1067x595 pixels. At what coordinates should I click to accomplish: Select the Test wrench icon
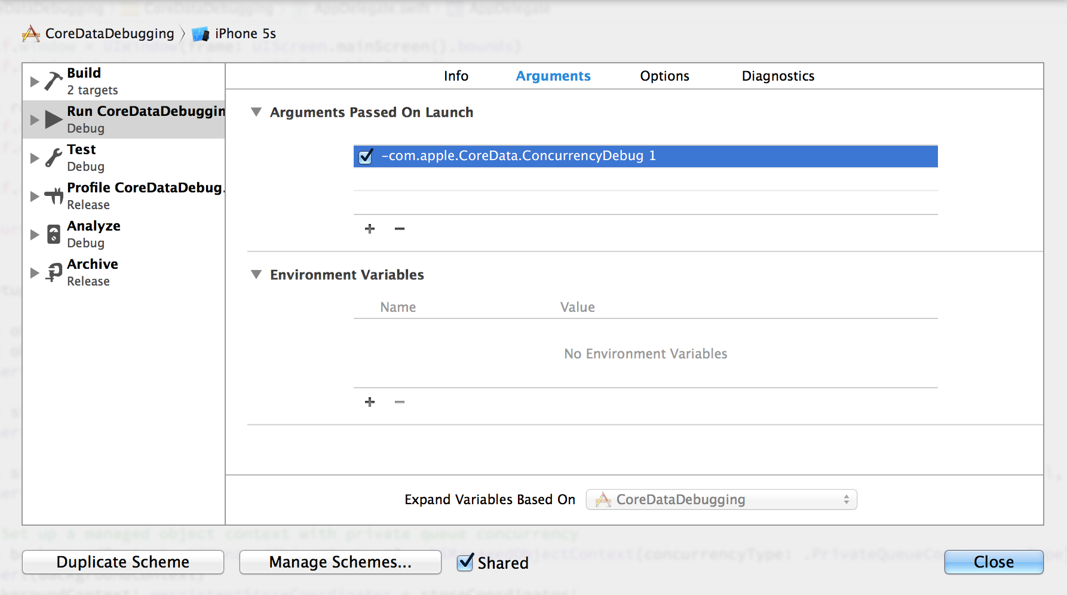click(x=54, y=158)
